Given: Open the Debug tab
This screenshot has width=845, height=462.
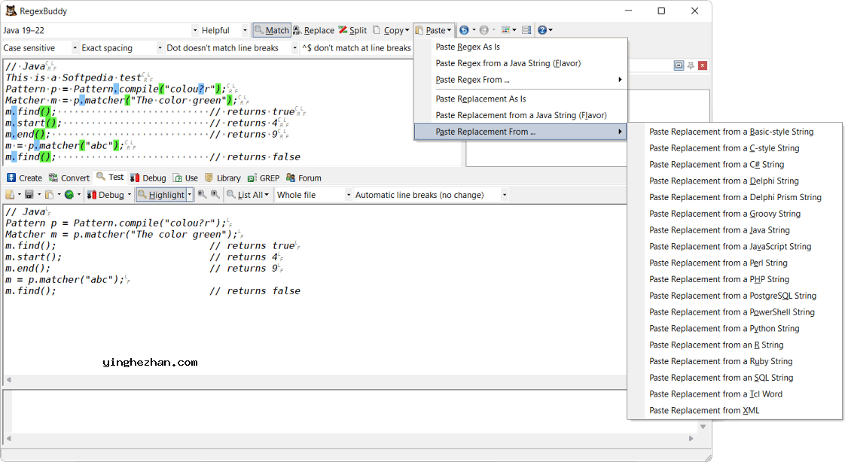Looking at the screenshot, I should coord(148,178).
